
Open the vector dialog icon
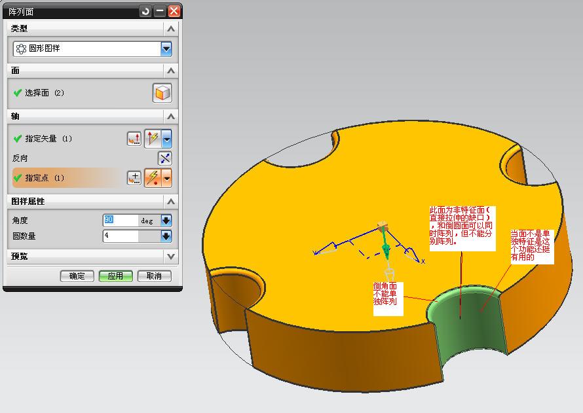tap(134, 139)
